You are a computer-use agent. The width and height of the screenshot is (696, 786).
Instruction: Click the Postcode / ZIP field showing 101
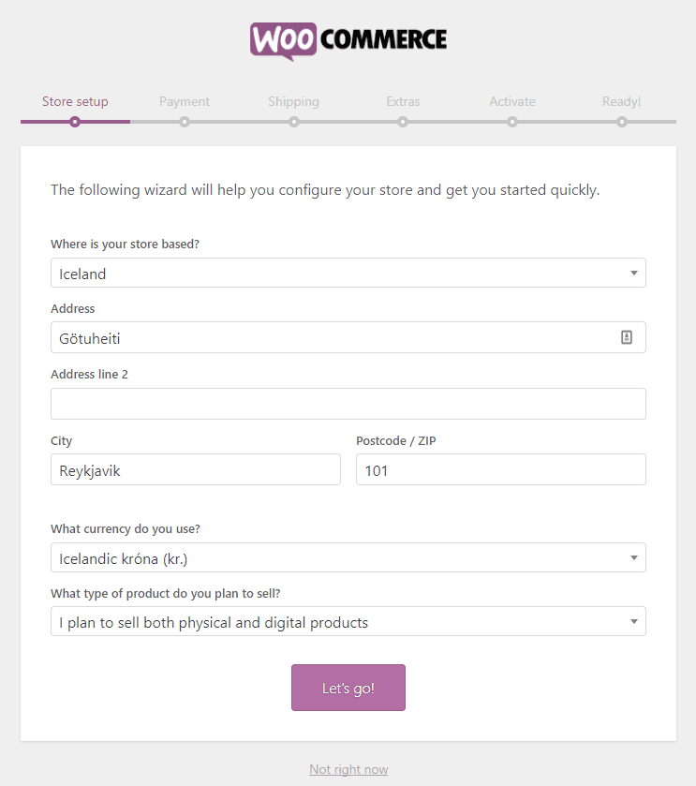click(500, 468)
